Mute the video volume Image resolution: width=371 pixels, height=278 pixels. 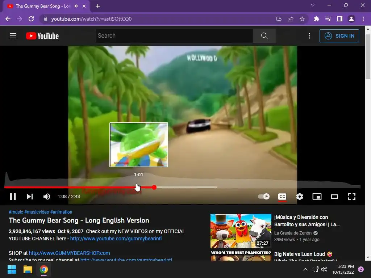tap(47, 197)
